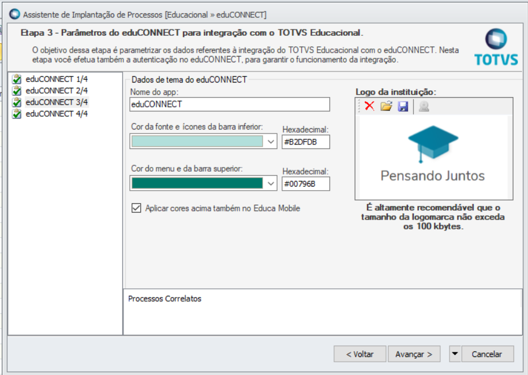This screenshot has width=528, height=375.
Task: Expand the bottom bar font color dropdown
Action: 271,142
